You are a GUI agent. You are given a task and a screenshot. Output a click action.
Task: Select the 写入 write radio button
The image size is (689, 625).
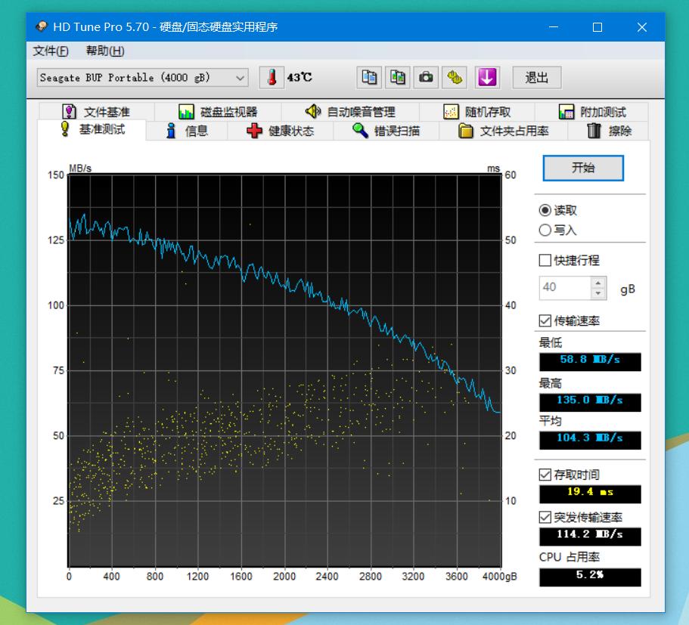pos(545,231)
